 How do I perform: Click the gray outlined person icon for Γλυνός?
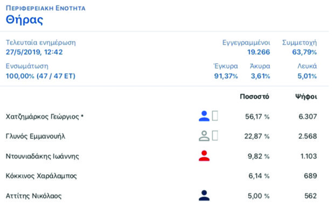click(x=204, y=136)
